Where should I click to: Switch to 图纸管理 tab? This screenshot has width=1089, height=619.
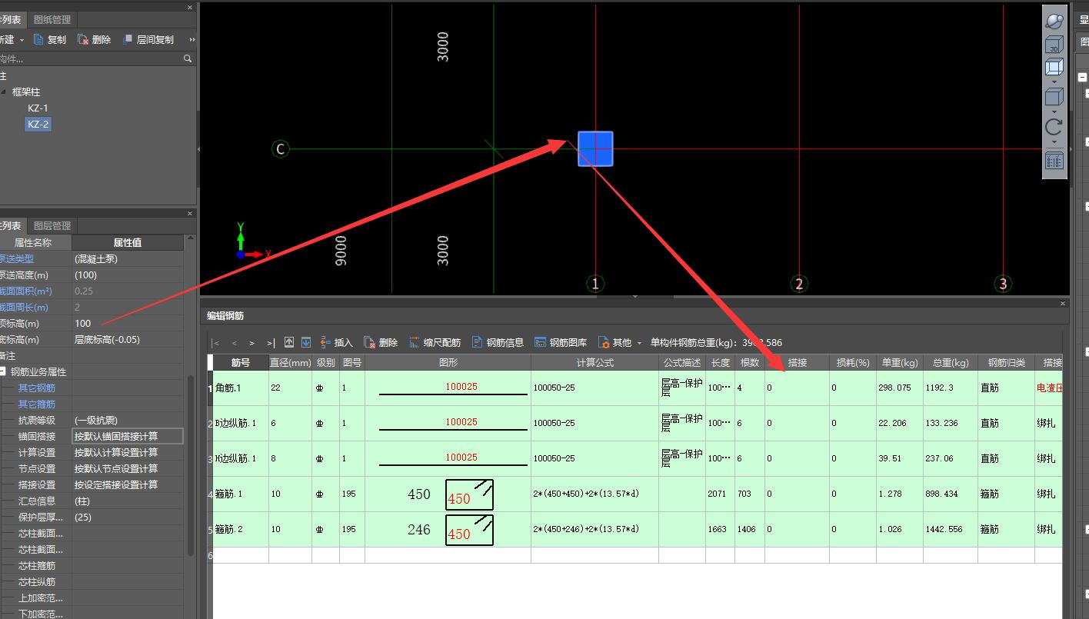[52, 19]
